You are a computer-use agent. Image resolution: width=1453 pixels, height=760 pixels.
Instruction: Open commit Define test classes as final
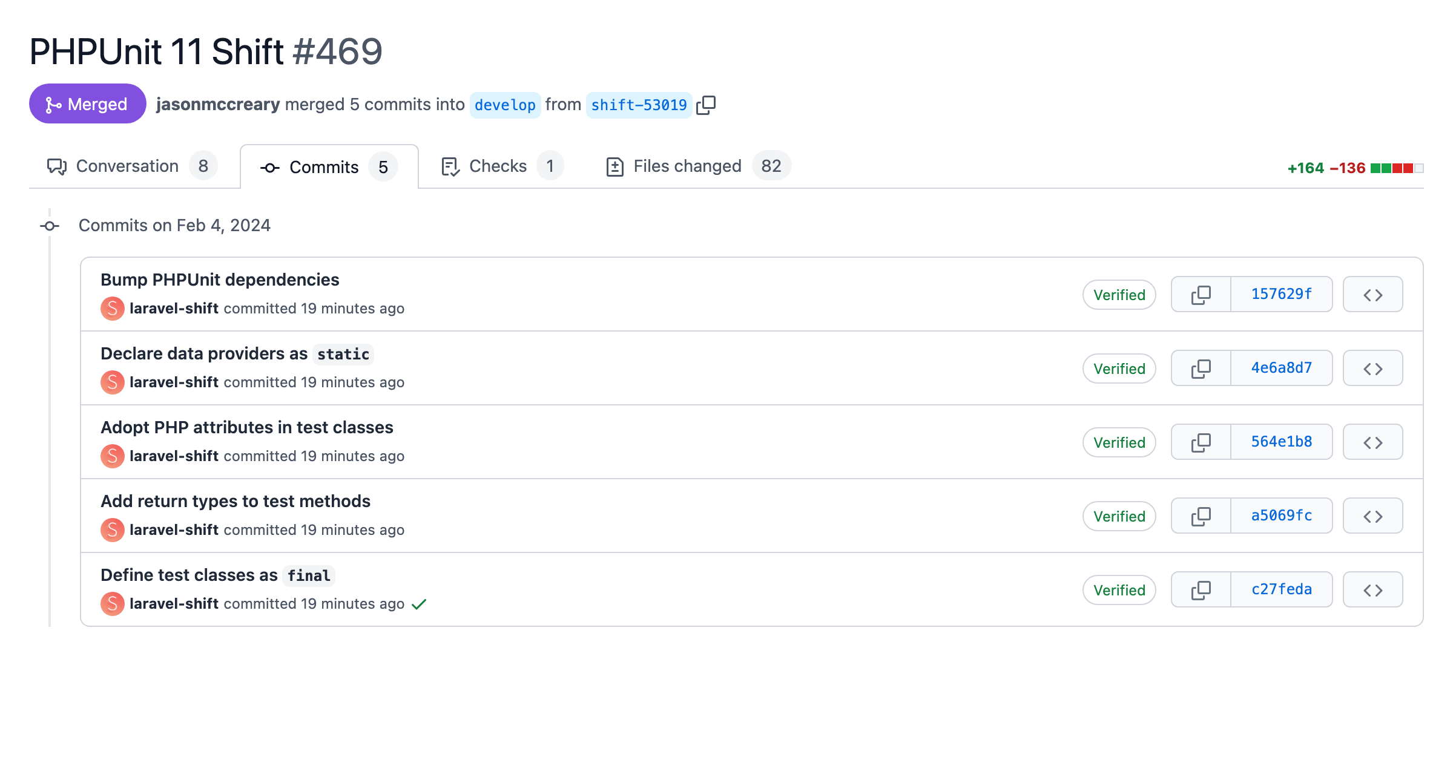click(x=217, y=575)
